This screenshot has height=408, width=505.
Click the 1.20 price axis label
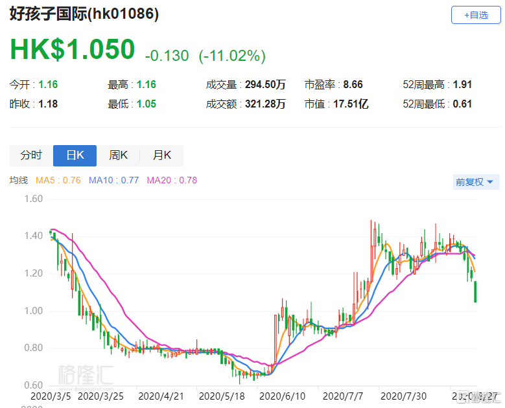(34, 273)
